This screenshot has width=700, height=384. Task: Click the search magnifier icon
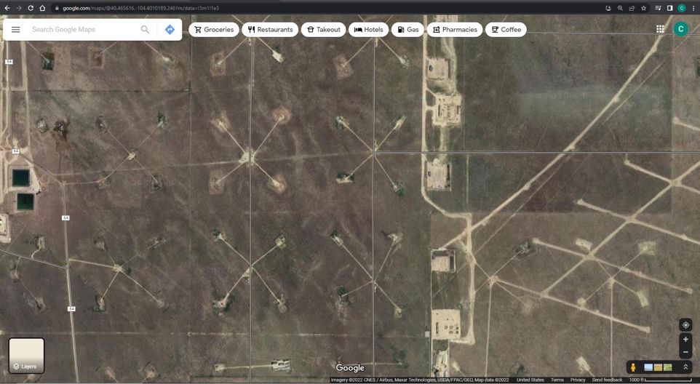coord(145,30)
